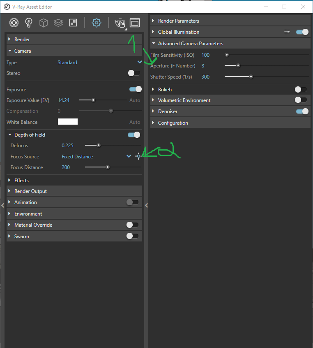Image resolution: width=313 pixels, height=348 pixels.
Task: Collapse the Depth of Field subsection
Action: (10, 135)
